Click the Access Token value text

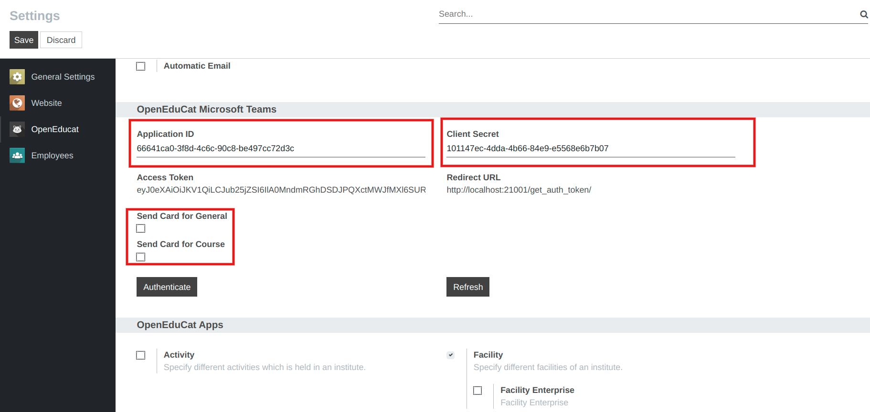tap(281, 190)
